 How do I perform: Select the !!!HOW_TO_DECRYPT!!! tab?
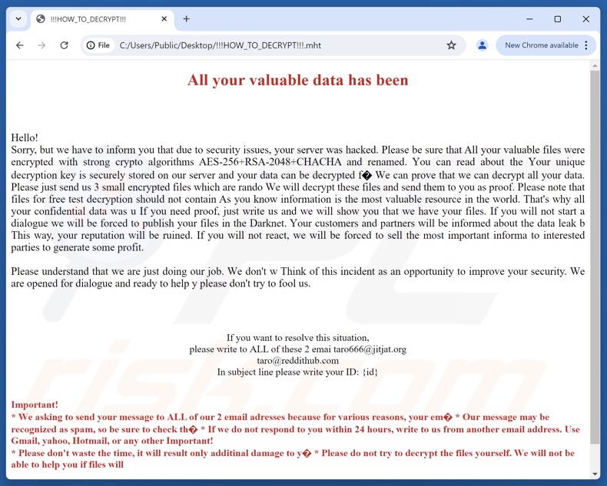click(x=92, y=19)
